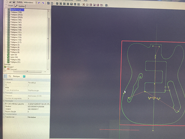The image size is (185, 139).
Task: Select the polyline drawing tool
Action: coord(57,3)
